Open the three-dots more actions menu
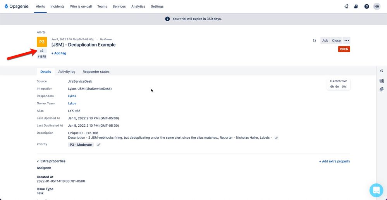This screenshot has width=387, height=200. pyautogui.click(x=347, y=40)
